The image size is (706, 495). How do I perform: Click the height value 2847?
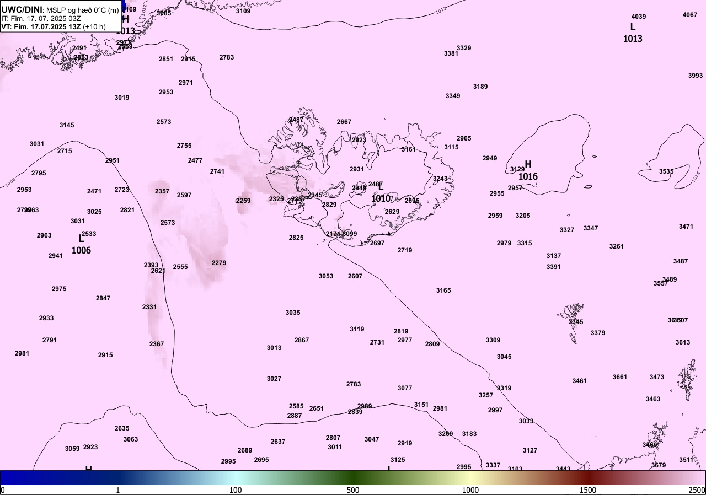pos(103,298)
